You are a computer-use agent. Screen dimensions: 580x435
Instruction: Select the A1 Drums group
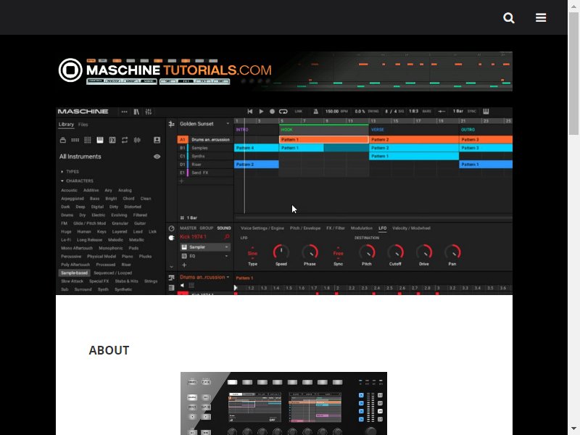(205, 140)
